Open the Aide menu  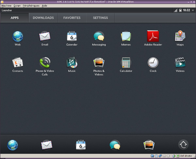[x=44, y=6]
